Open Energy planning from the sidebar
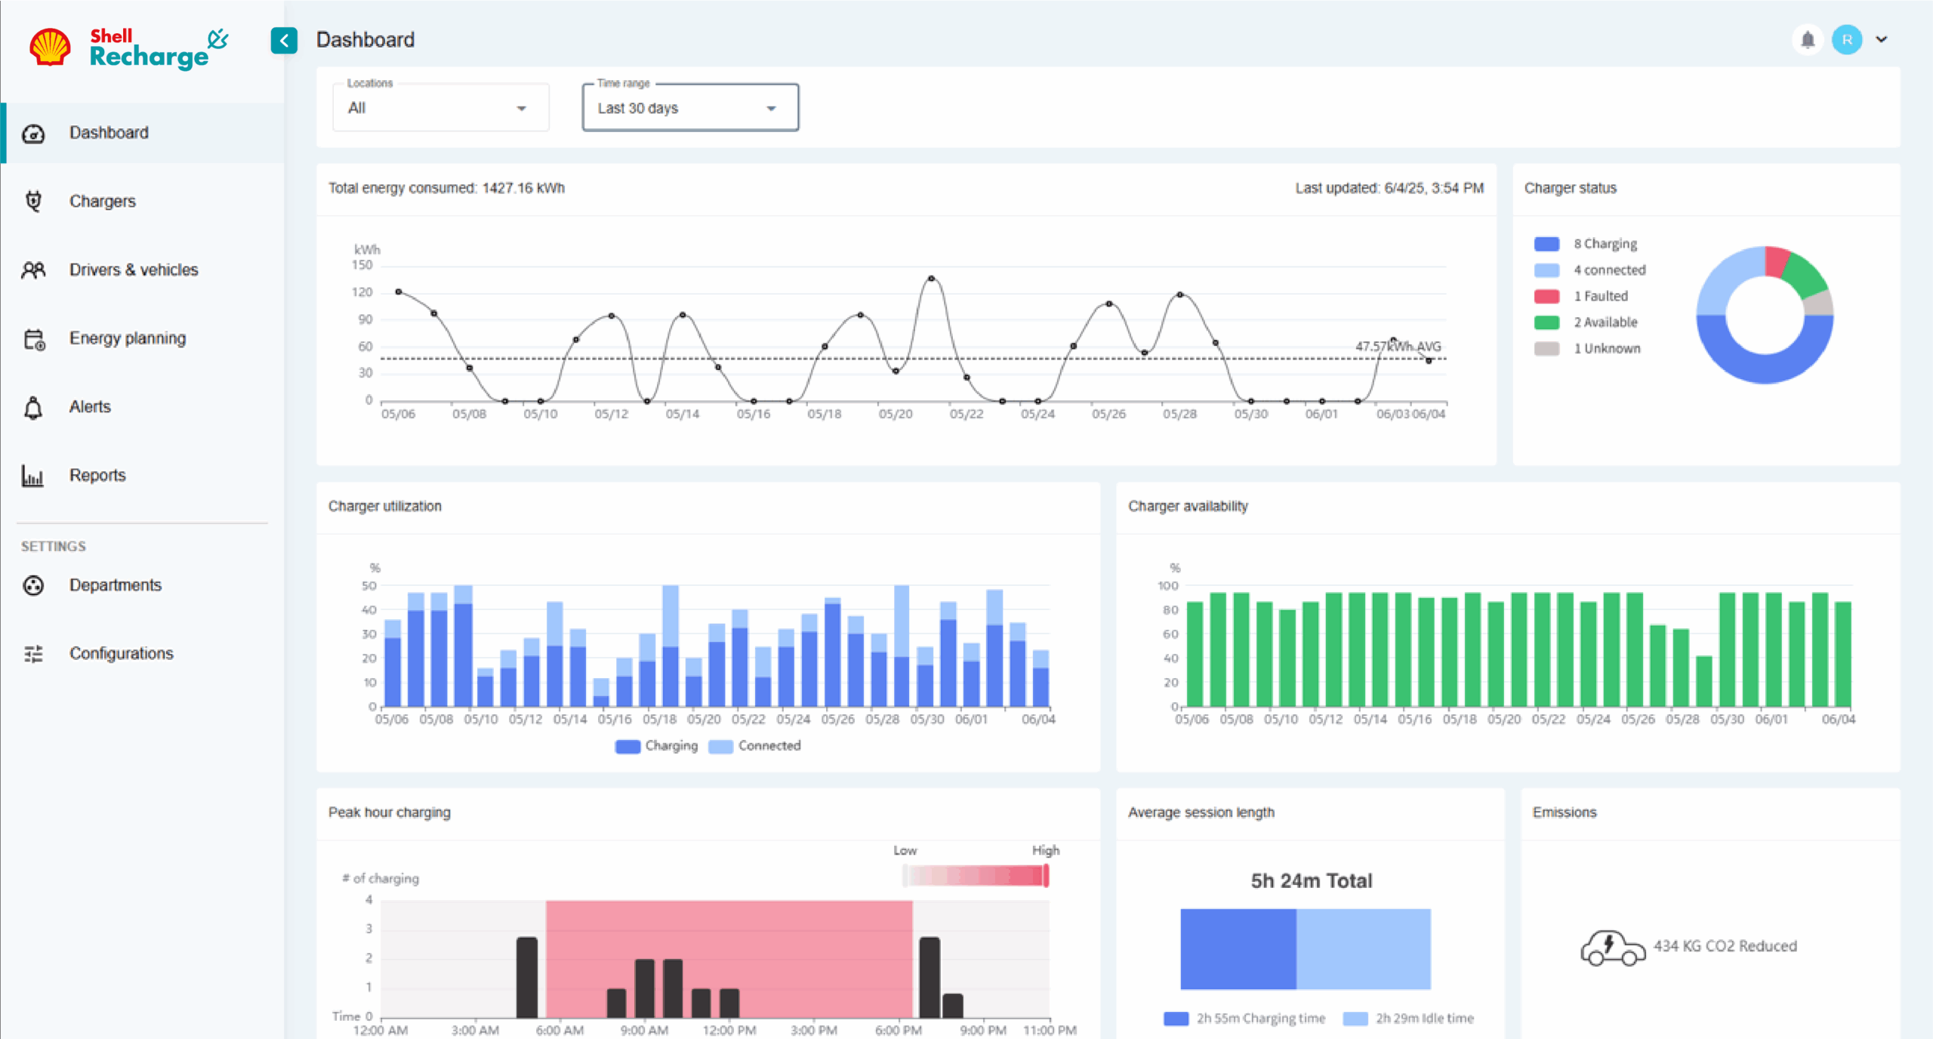 pyautogui.click(x=33, y=338)
